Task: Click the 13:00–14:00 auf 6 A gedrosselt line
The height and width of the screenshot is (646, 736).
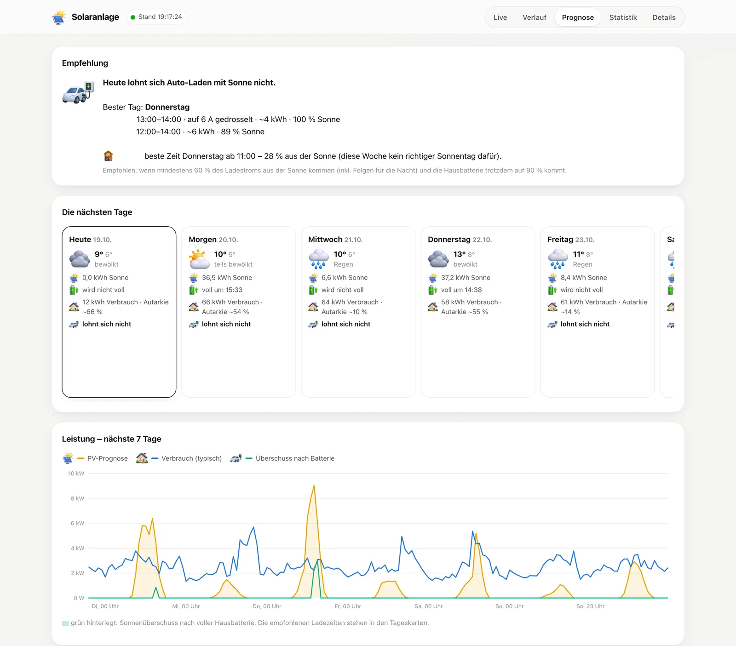Action: coord(238,120)
